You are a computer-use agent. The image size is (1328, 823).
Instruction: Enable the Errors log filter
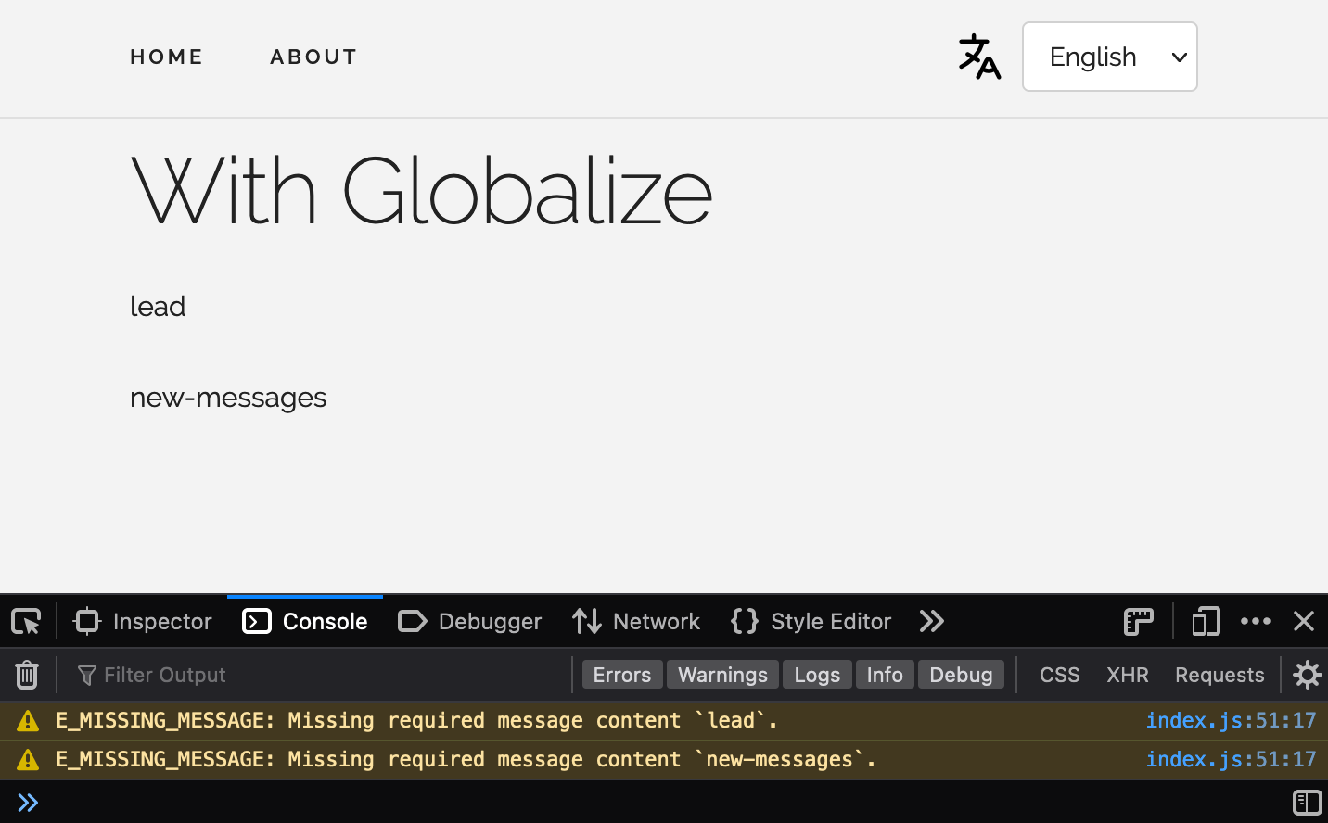tap(621, 675)
